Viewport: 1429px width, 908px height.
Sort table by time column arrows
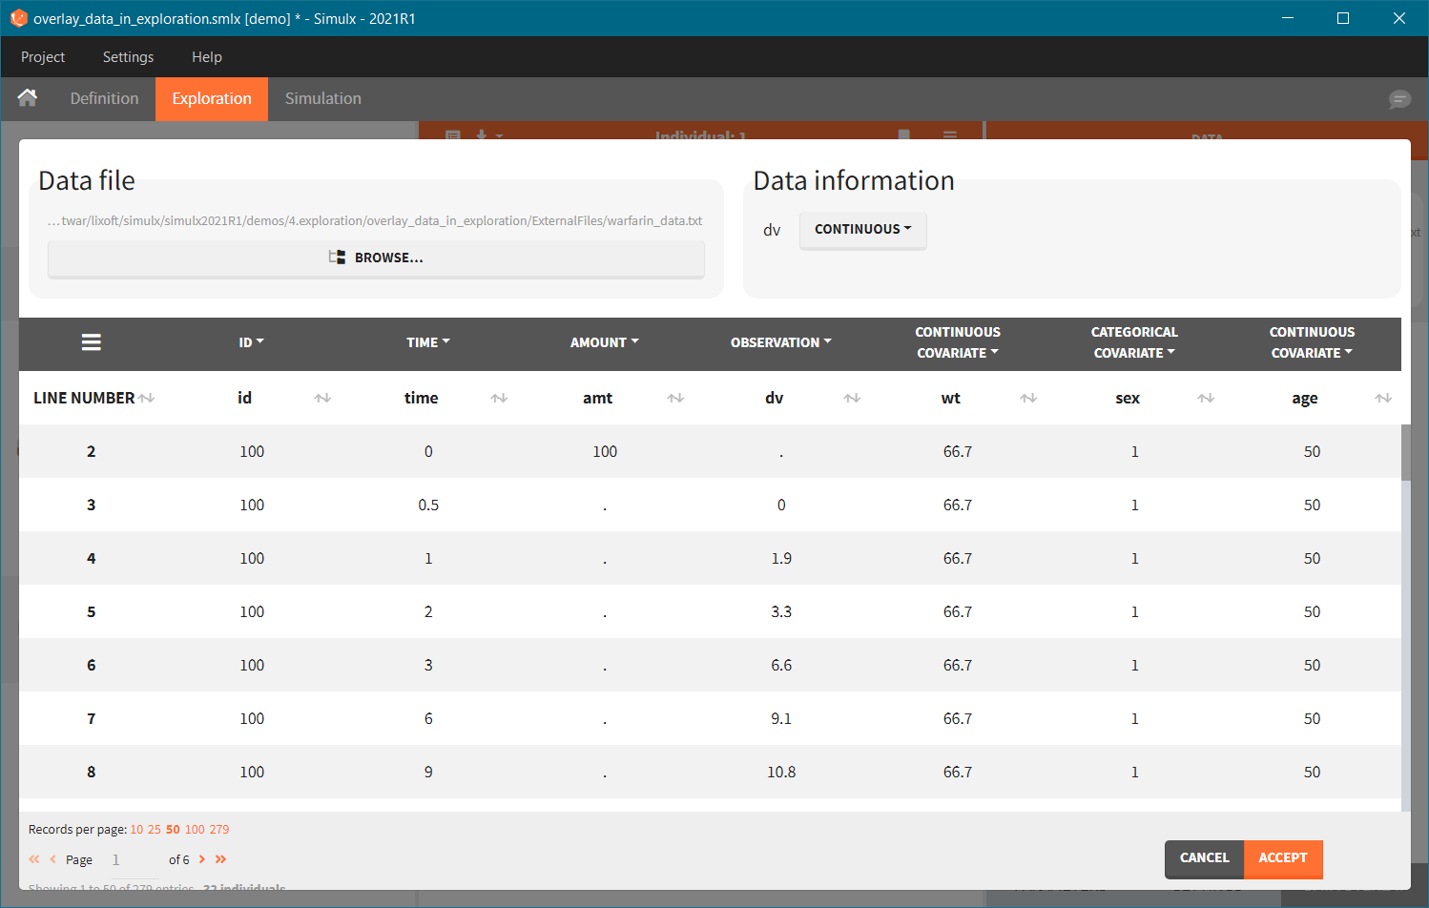499,398
